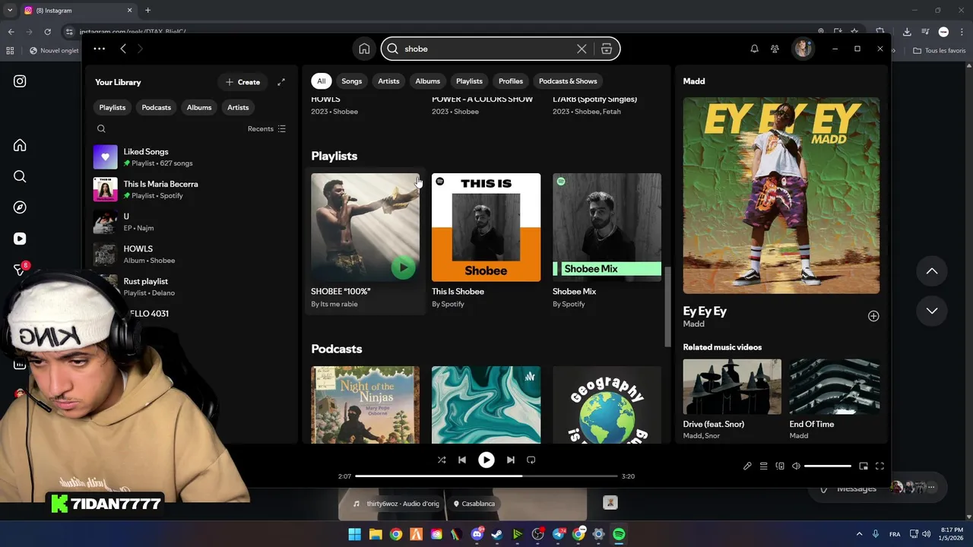Image resolution: width=973 pixels, height=547 pixels.
Task: Open new Chrome tab plus button
Action: 148,11
